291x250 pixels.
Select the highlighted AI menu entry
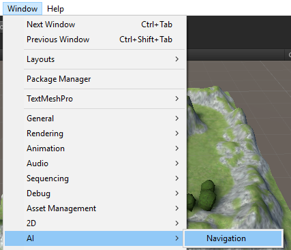[95, 238]
